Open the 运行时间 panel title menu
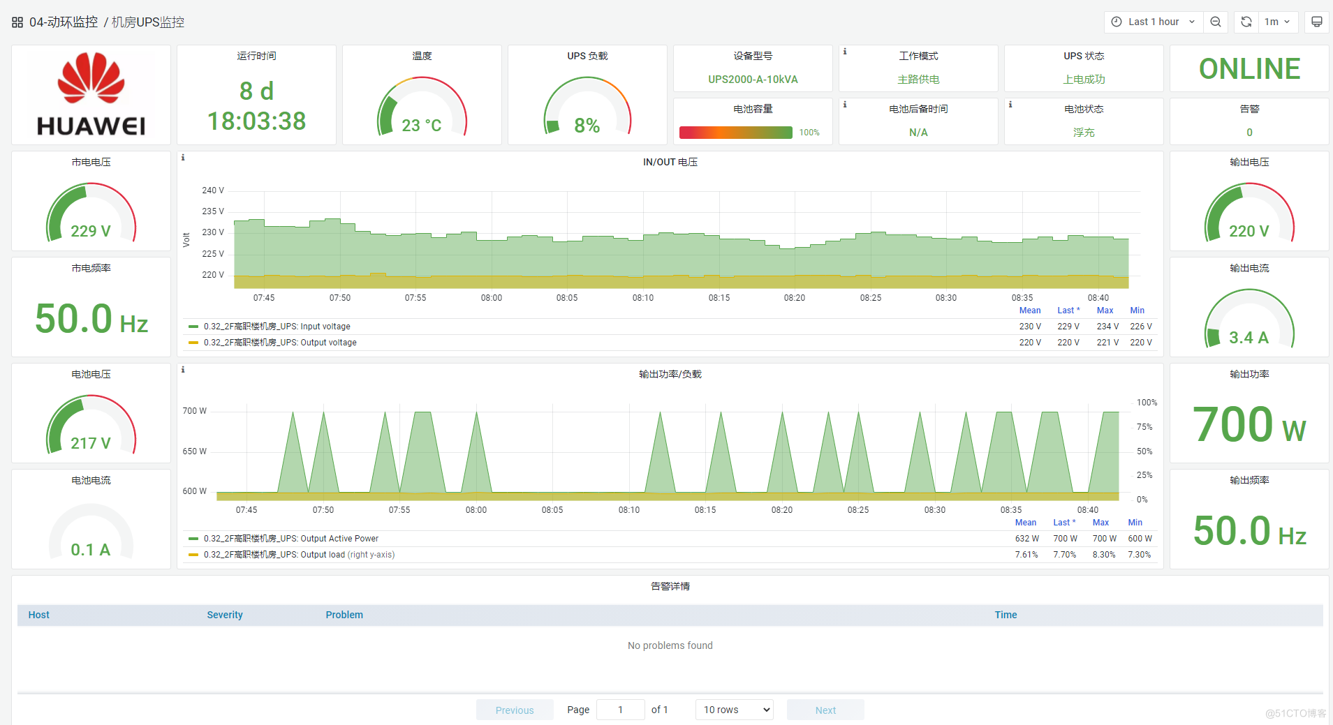 tap(256, 56)
